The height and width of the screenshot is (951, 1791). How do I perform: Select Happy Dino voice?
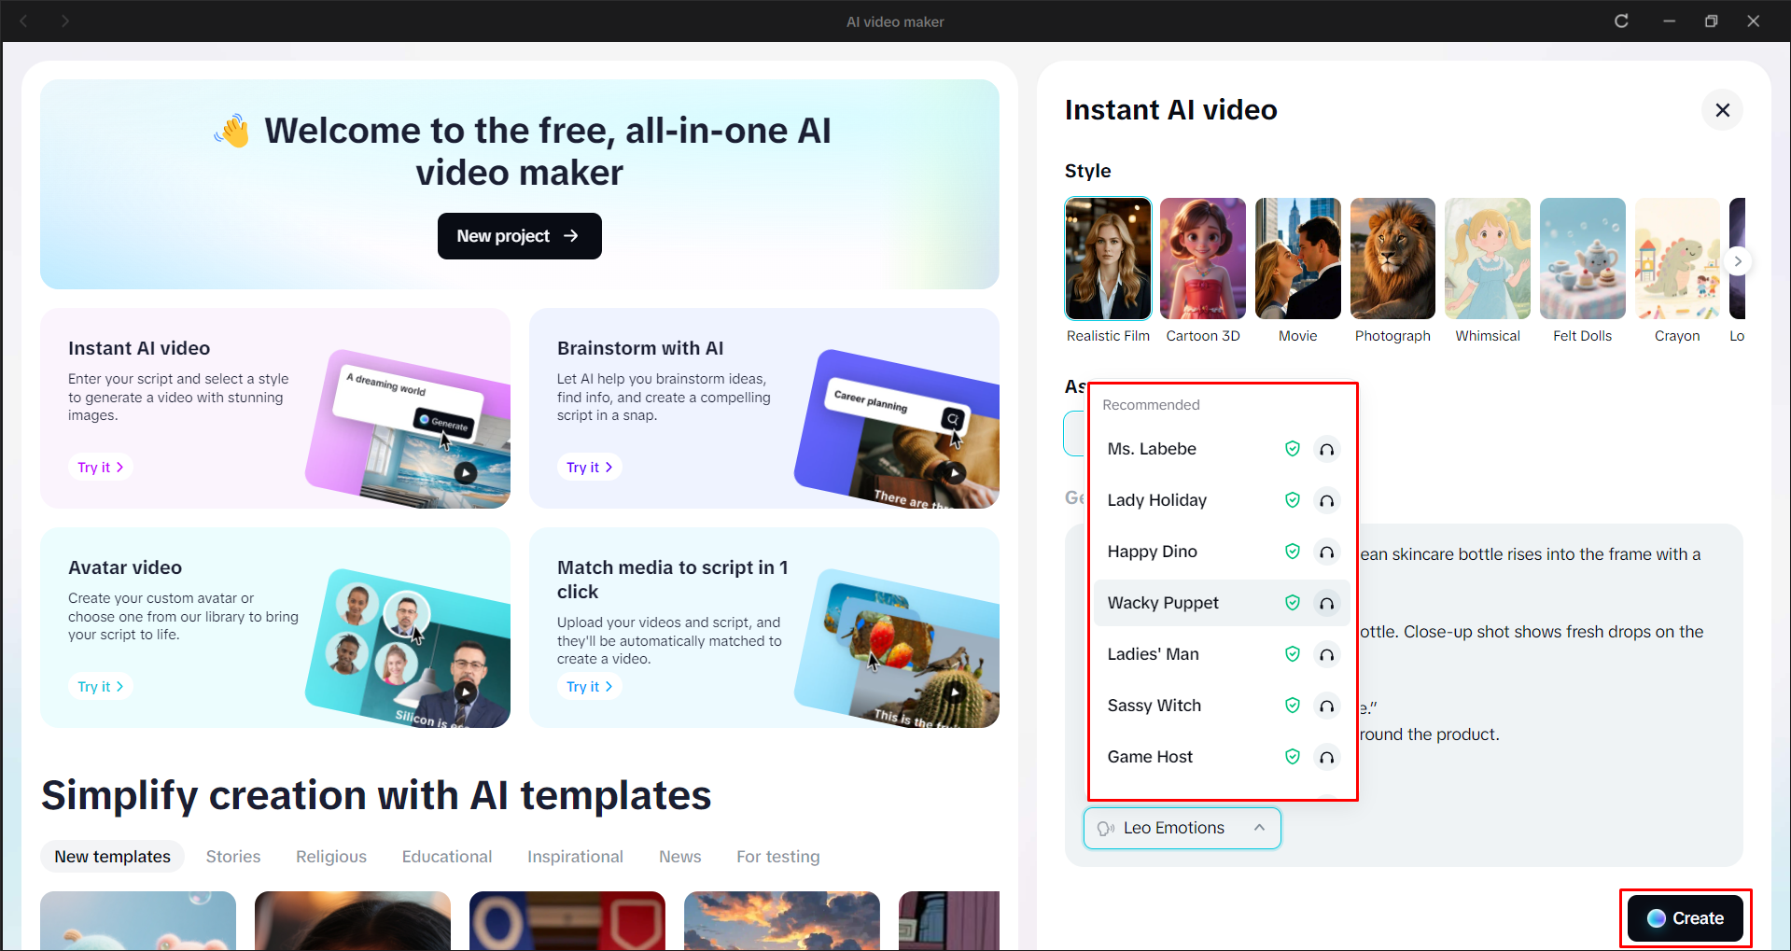tap(1222, 552)
